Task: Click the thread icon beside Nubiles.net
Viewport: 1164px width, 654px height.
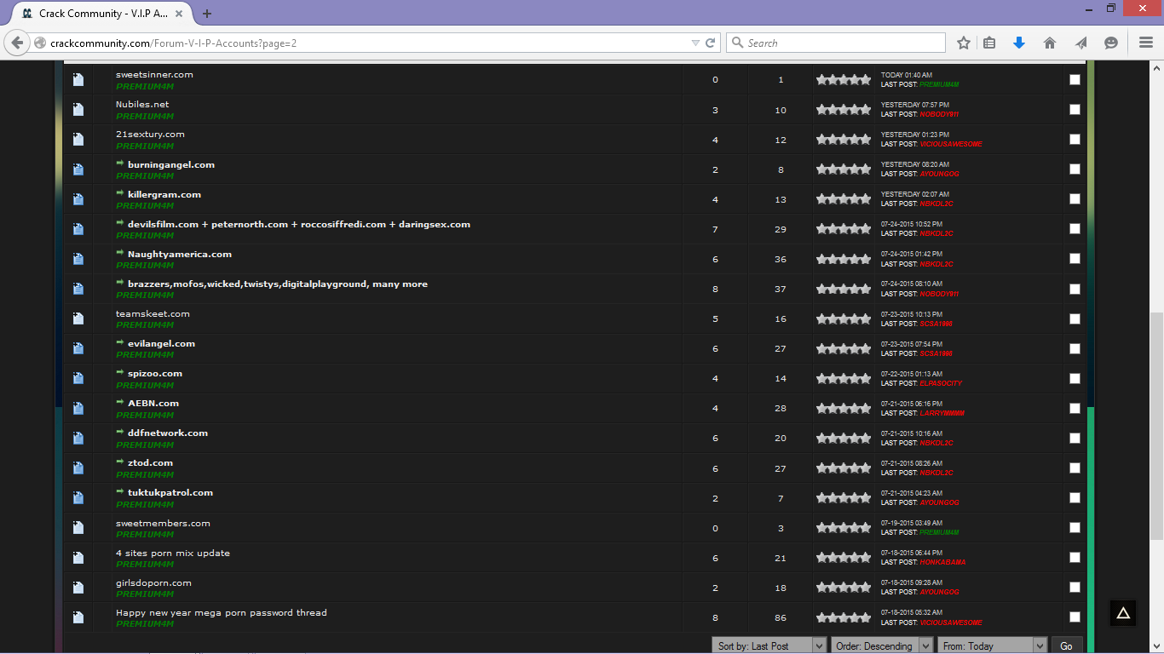Action: (x=78, y=110)
